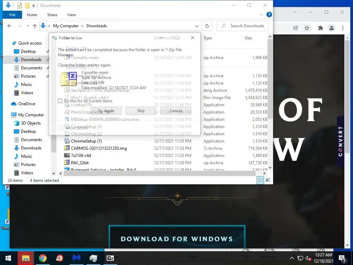Close the Folder In Use dialog
Viewport: 353px width, 265px height.
click(192, 38)
